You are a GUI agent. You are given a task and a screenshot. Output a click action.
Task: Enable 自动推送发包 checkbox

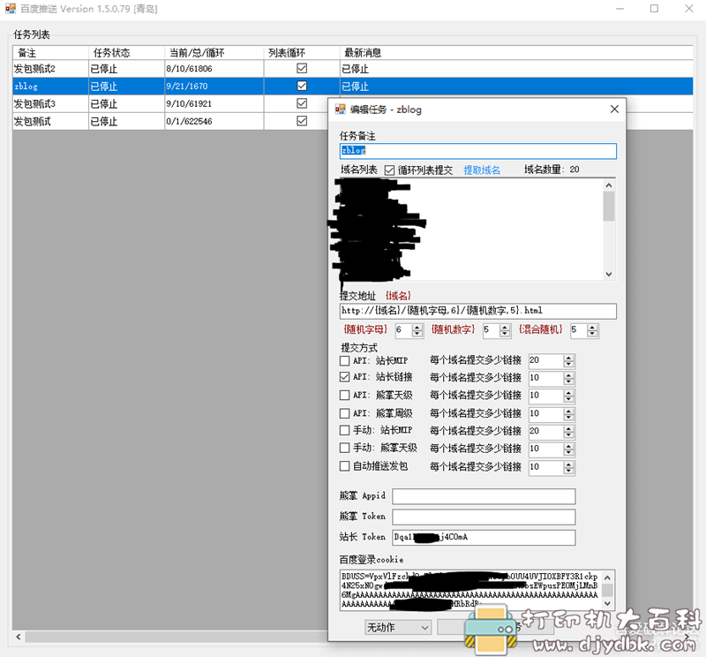pos(344,466)
